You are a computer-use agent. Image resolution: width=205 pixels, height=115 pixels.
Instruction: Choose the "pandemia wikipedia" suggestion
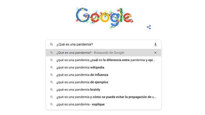pyautogui.click(x=80, y=68)
